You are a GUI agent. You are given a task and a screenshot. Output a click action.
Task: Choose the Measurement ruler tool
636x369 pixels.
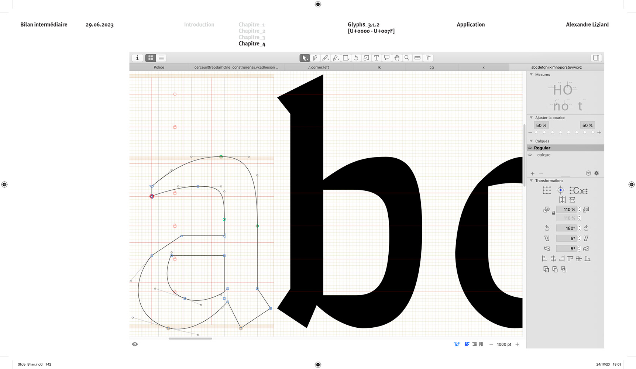tap(417, 58)
